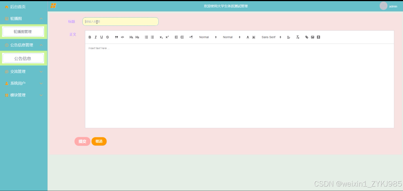The image size is (403, 191).
Task: Collapse the 公告信息管理 sidebar section
Action: point(24,45)
